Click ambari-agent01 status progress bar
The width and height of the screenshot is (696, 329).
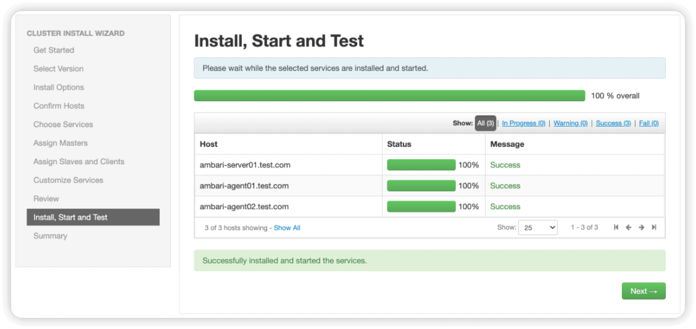click(x=421, y=186)
